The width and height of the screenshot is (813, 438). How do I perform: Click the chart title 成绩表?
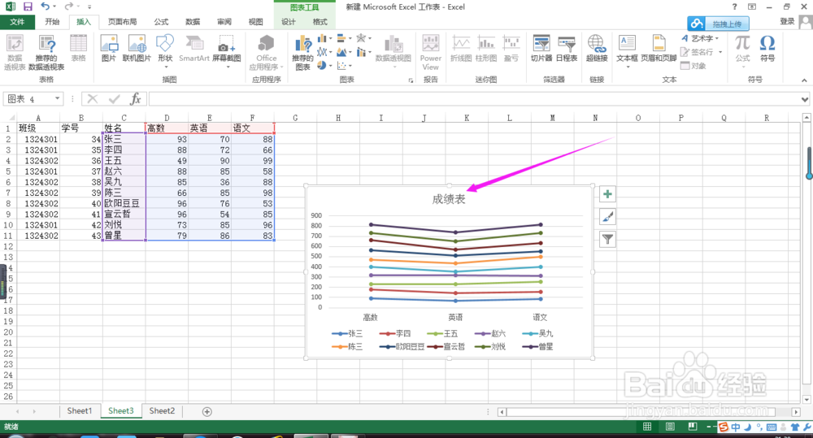coord(449,199)
